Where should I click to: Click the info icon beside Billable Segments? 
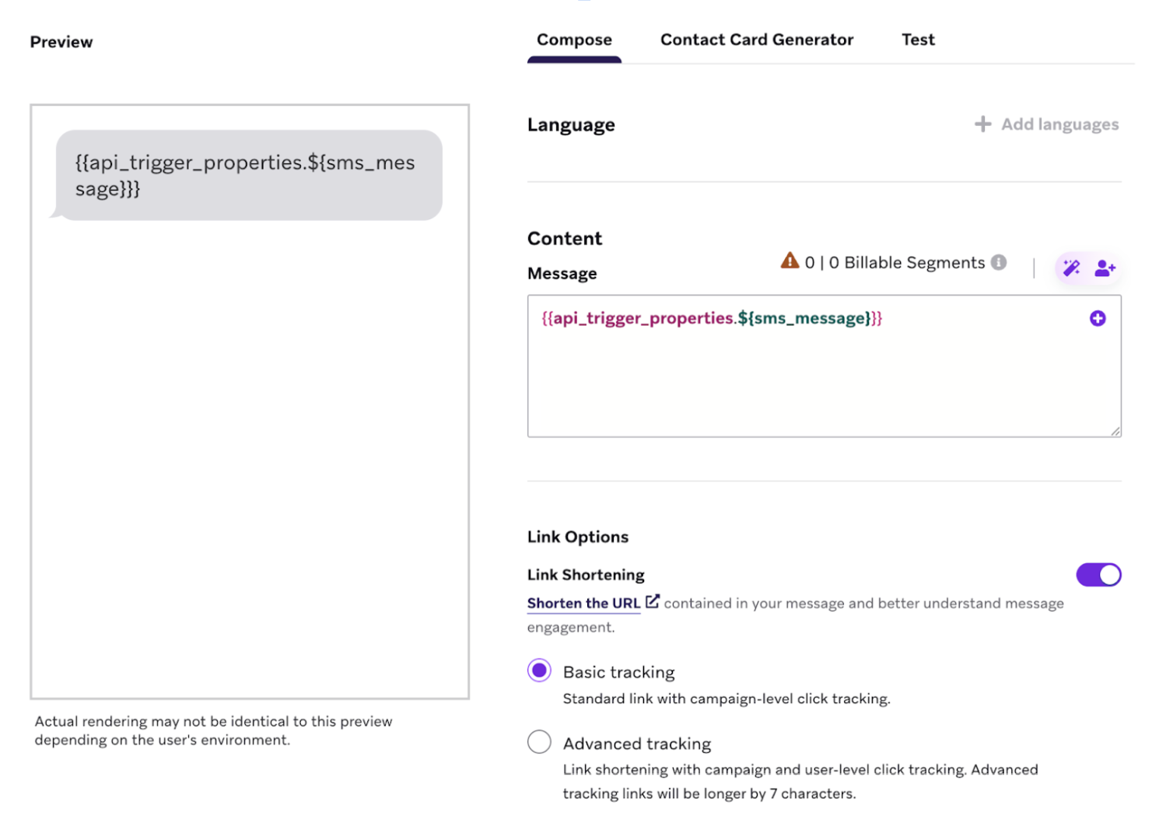1000,262
